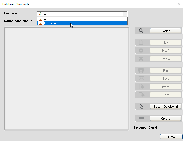Click Select / Deselect all button

[x=166, y=106]
